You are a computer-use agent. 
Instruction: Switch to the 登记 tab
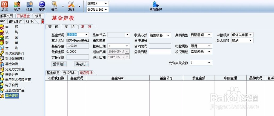[x=53, y=27]
